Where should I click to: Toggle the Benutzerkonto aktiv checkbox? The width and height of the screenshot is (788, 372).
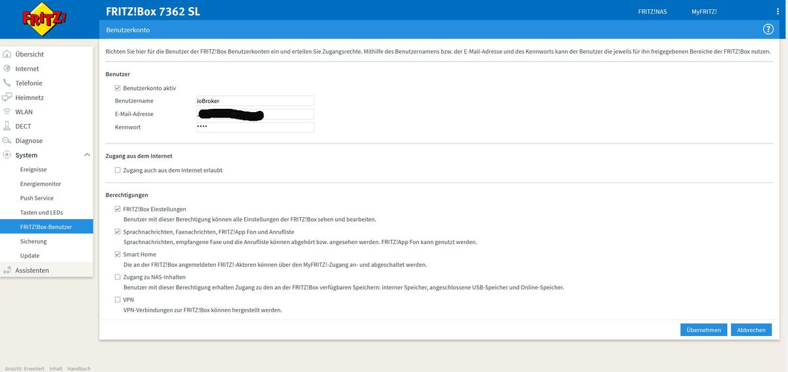(x=118, y=88)
